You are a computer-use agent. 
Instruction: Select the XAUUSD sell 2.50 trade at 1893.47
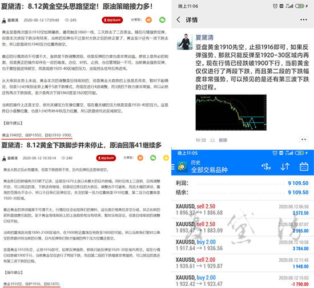243,227
